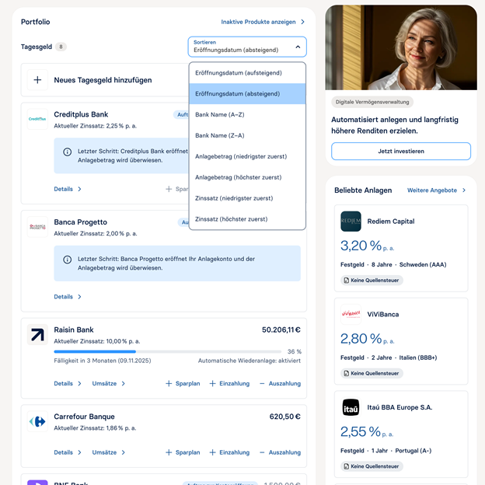Click Automatische Wiederanlage: aktiviert text
Viewport: 485px width, 485px height.
coord(249,361)
